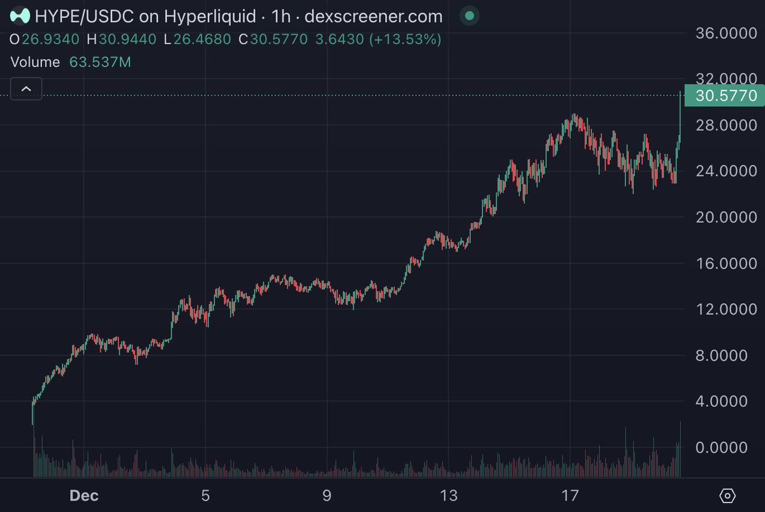765x512 pixels.
Task: Click the 20.0000 price axis label
Action: coord(726,218)
